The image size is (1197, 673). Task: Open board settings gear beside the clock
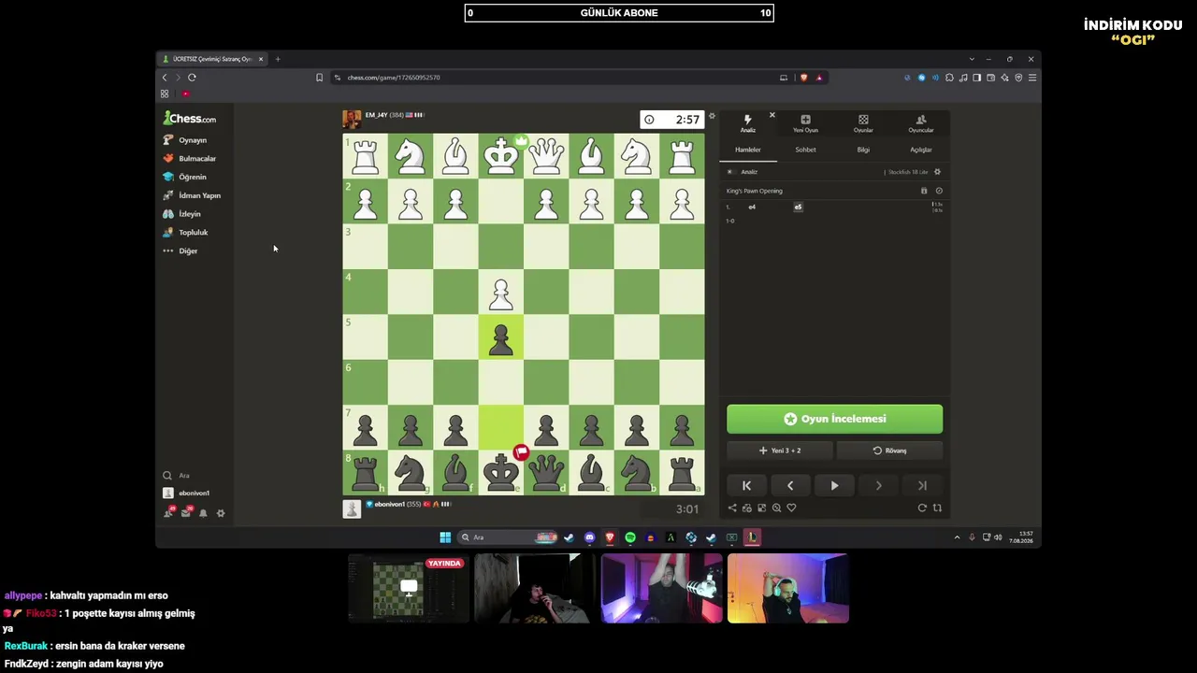[x=712, y=117]
